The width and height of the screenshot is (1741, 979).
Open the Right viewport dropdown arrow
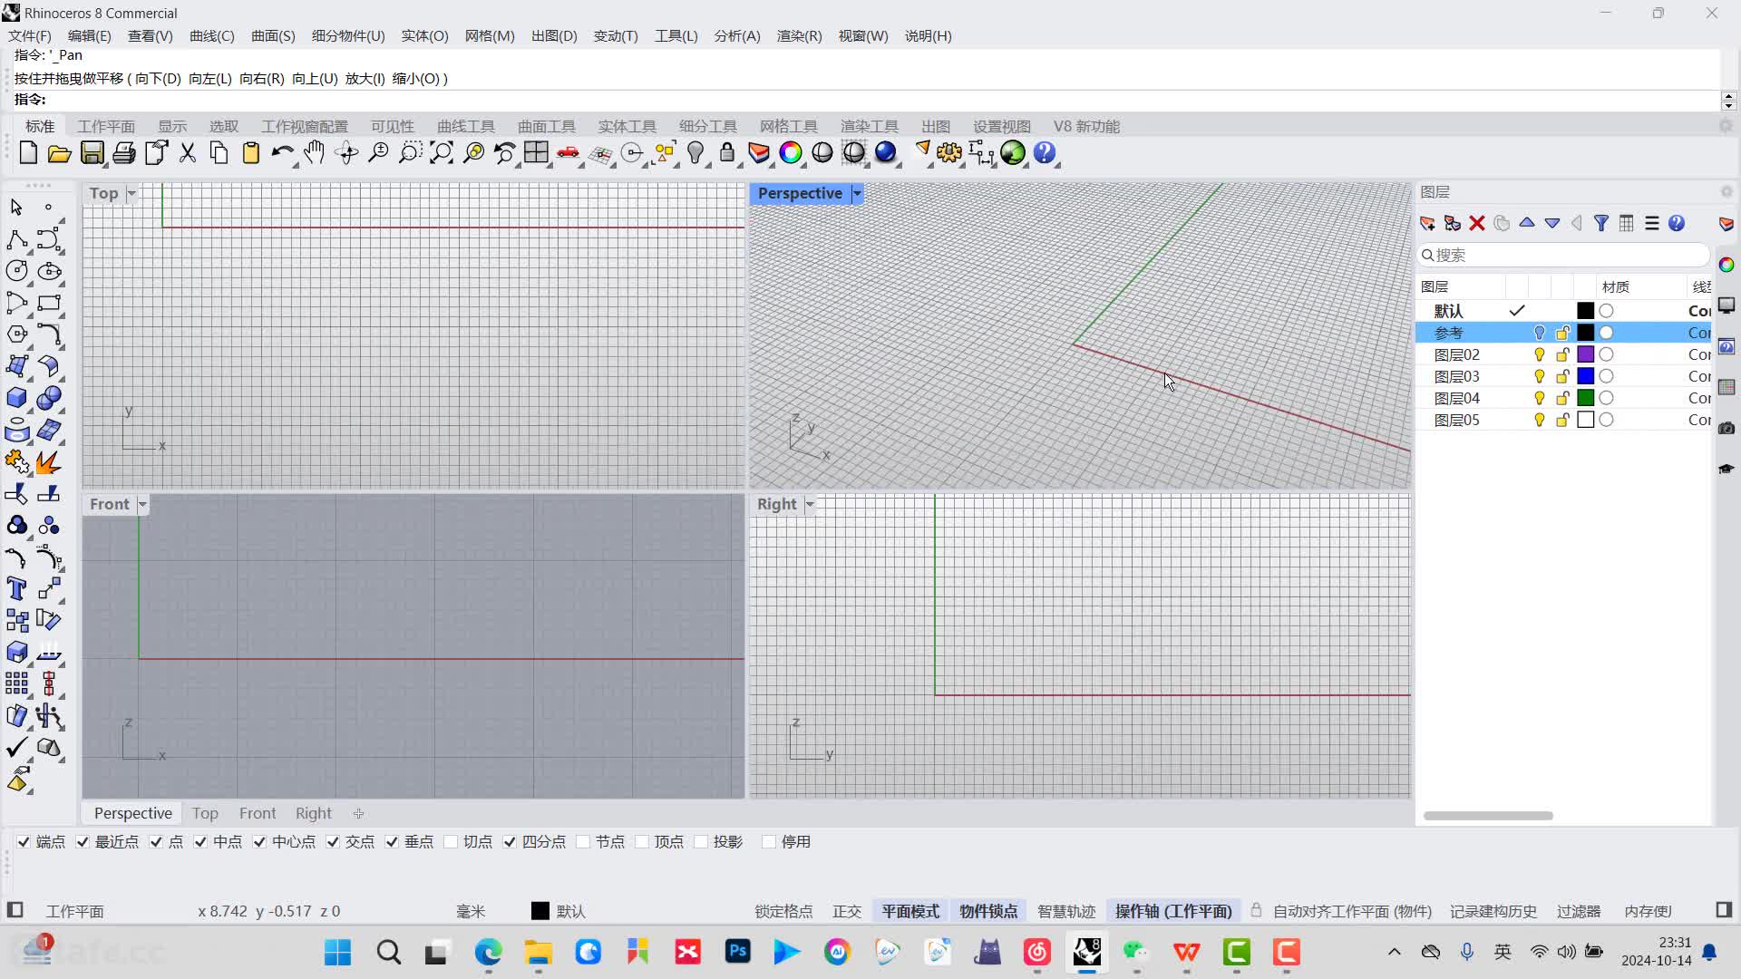click(x=810, y=504)
